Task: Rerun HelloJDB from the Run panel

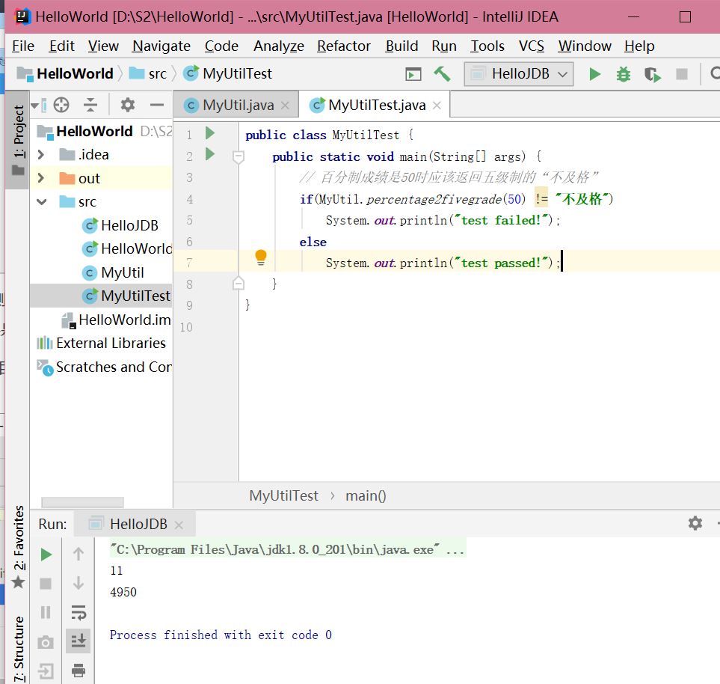Action: point(46,555)
